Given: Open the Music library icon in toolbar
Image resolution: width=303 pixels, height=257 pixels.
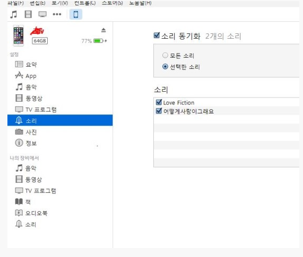Looking at the screenshot, I should 13,14.
